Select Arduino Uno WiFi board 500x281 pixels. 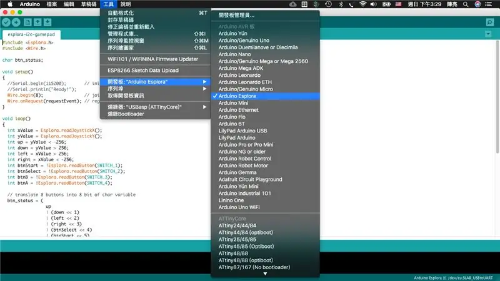(265, 207)
